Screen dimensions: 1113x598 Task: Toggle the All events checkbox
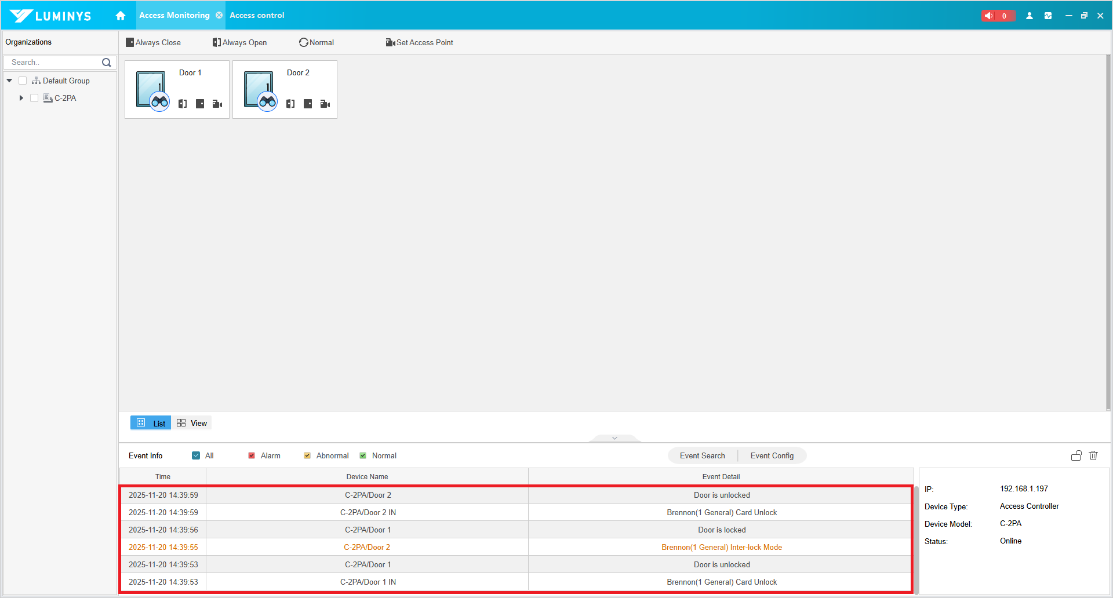coord(196,455)
